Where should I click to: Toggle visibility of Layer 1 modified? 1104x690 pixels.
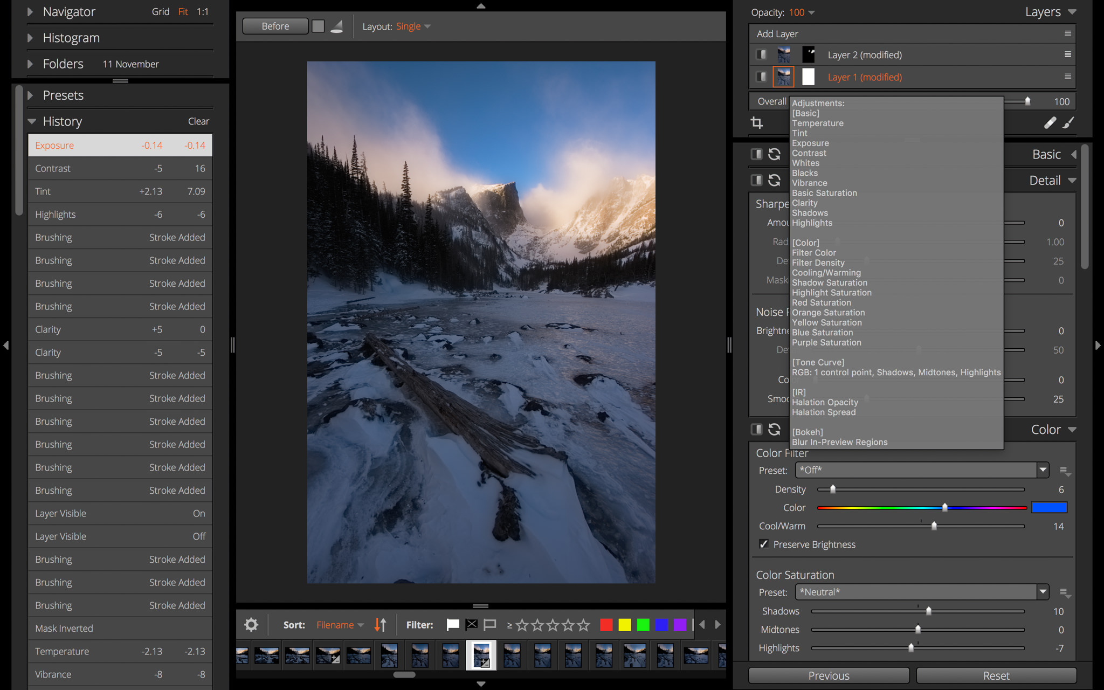point(762,77)
